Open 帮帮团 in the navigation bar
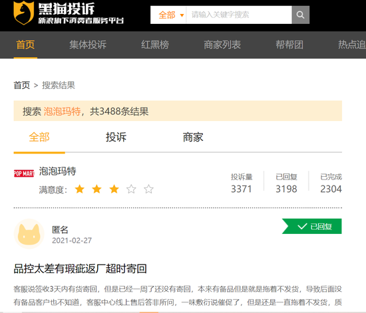366x313 pixels. [x=289, y=45]
